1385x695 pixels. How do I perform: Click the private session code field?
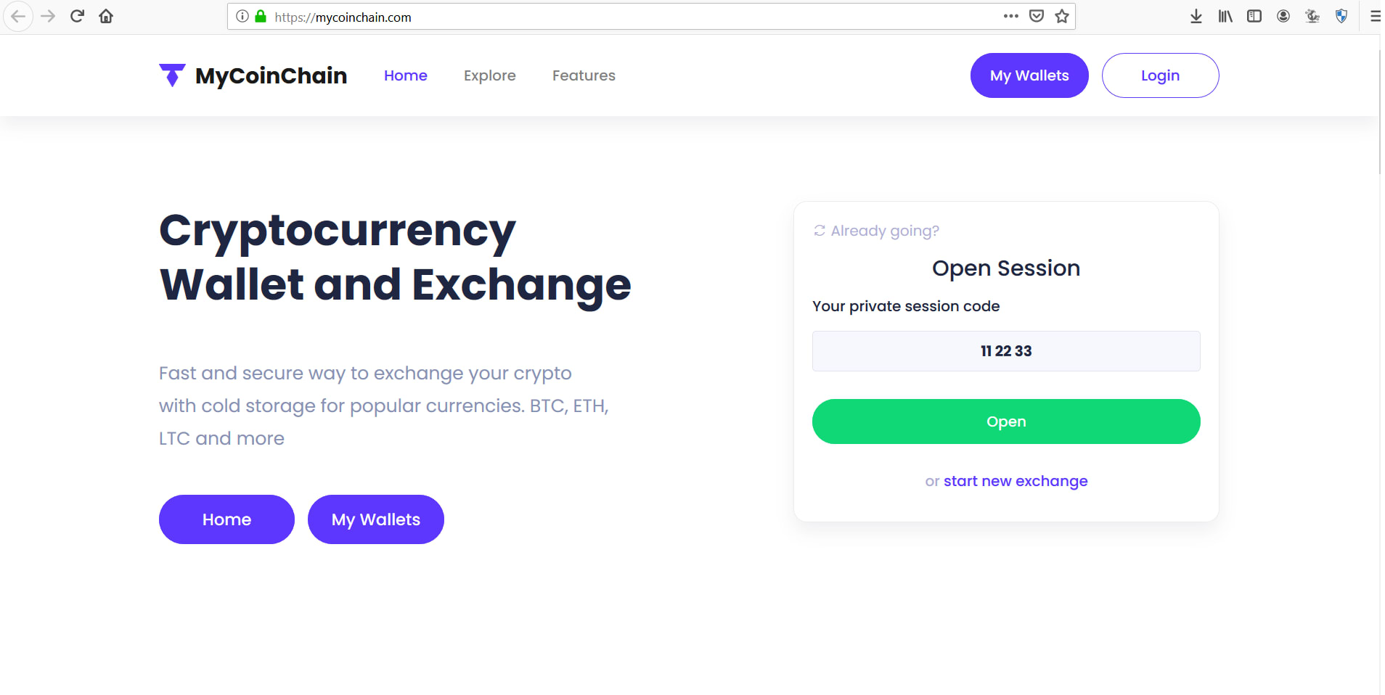click(1005, 351)
